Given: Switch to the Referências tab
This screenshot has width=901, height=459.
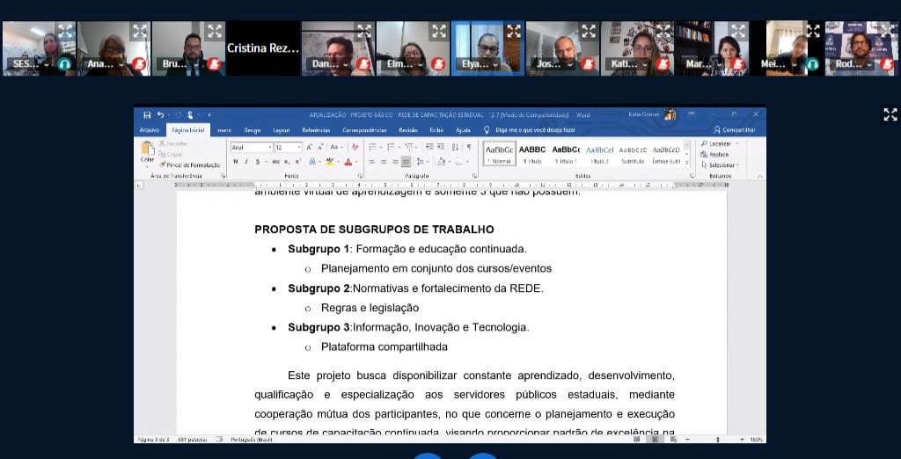Looking at the screenshot, I should coord(316,130).
